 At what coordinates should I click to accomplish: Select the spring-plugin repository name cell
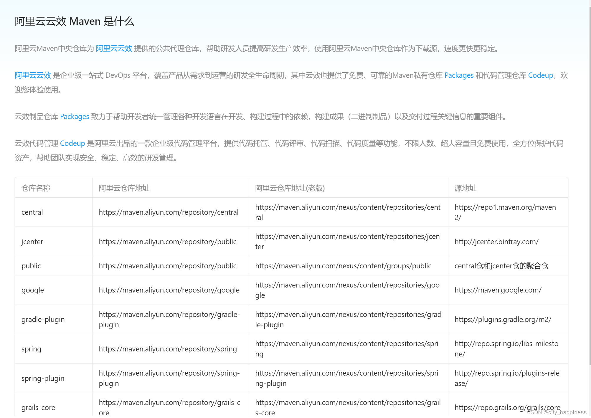point(43,379)
